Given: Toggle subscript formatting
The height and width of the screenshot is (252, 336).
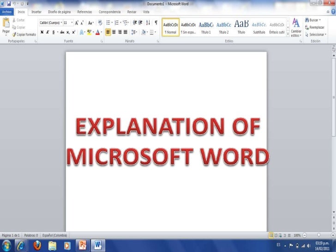Looking at the screenshot, I should pos(68,32).
